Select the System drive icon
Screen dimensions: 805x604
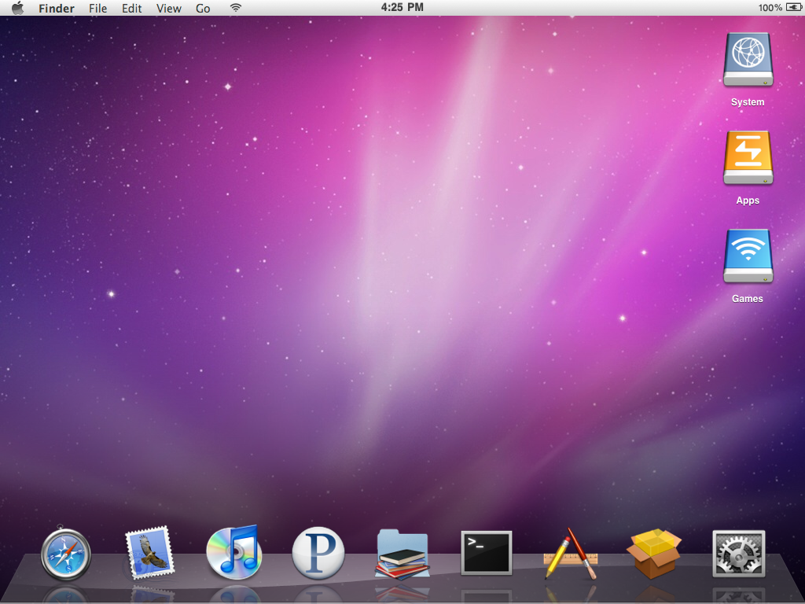748,61
